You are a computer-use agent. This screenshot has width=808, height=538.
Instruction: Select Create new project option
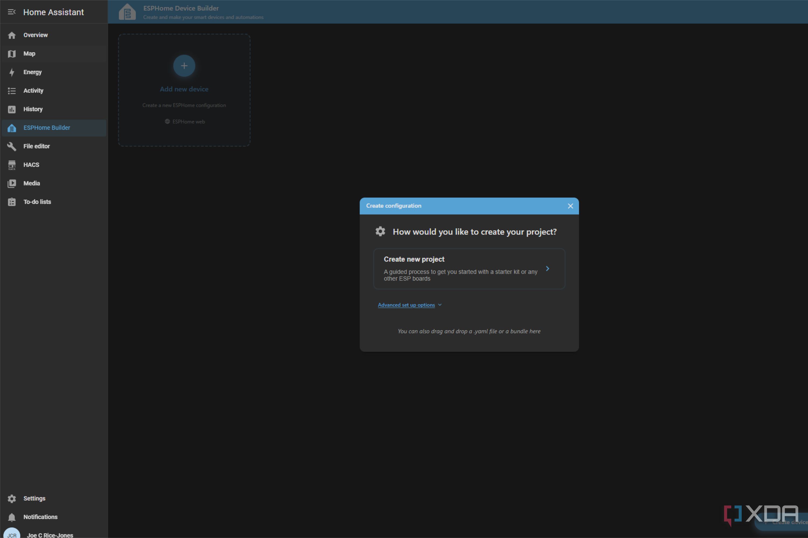469,269
